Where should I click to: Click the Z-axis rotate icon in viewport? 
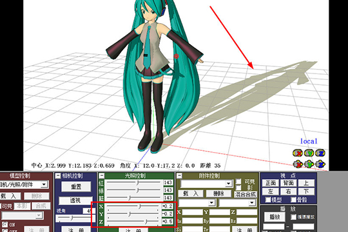click(320, 153)
